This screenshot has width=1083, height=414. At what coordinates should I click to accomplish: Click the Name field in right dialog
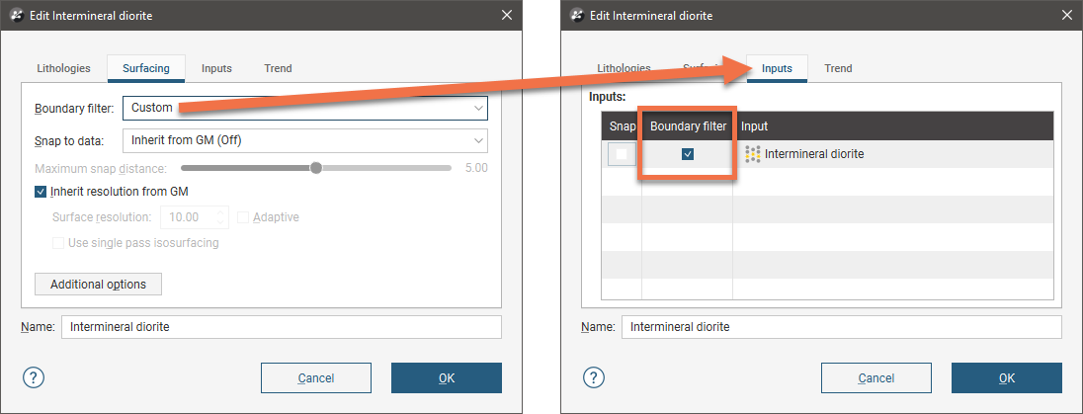point(842,327)
